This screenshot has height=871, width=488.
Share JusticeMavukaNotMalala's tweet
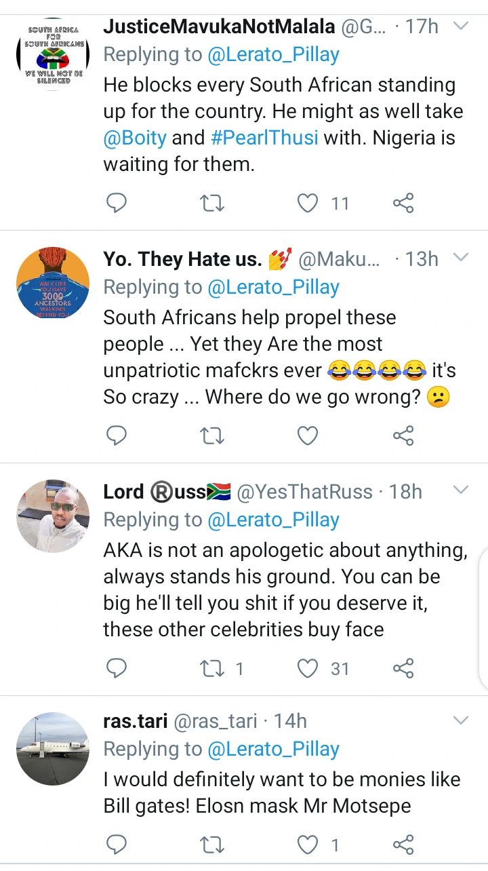pos(403,202)
